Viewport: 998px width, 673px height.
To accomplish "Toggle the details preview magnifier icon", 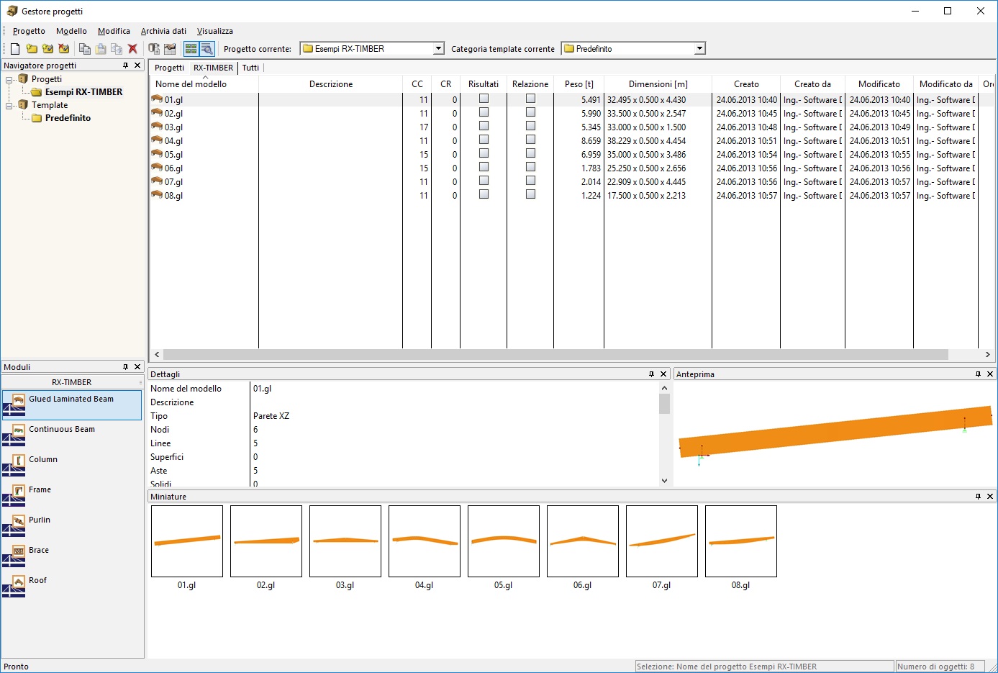I will click(x=207, y=49).
